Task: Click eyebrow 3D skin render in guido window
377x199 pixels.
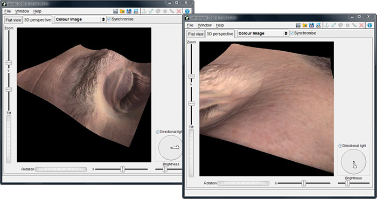Action: pos(84,95)
